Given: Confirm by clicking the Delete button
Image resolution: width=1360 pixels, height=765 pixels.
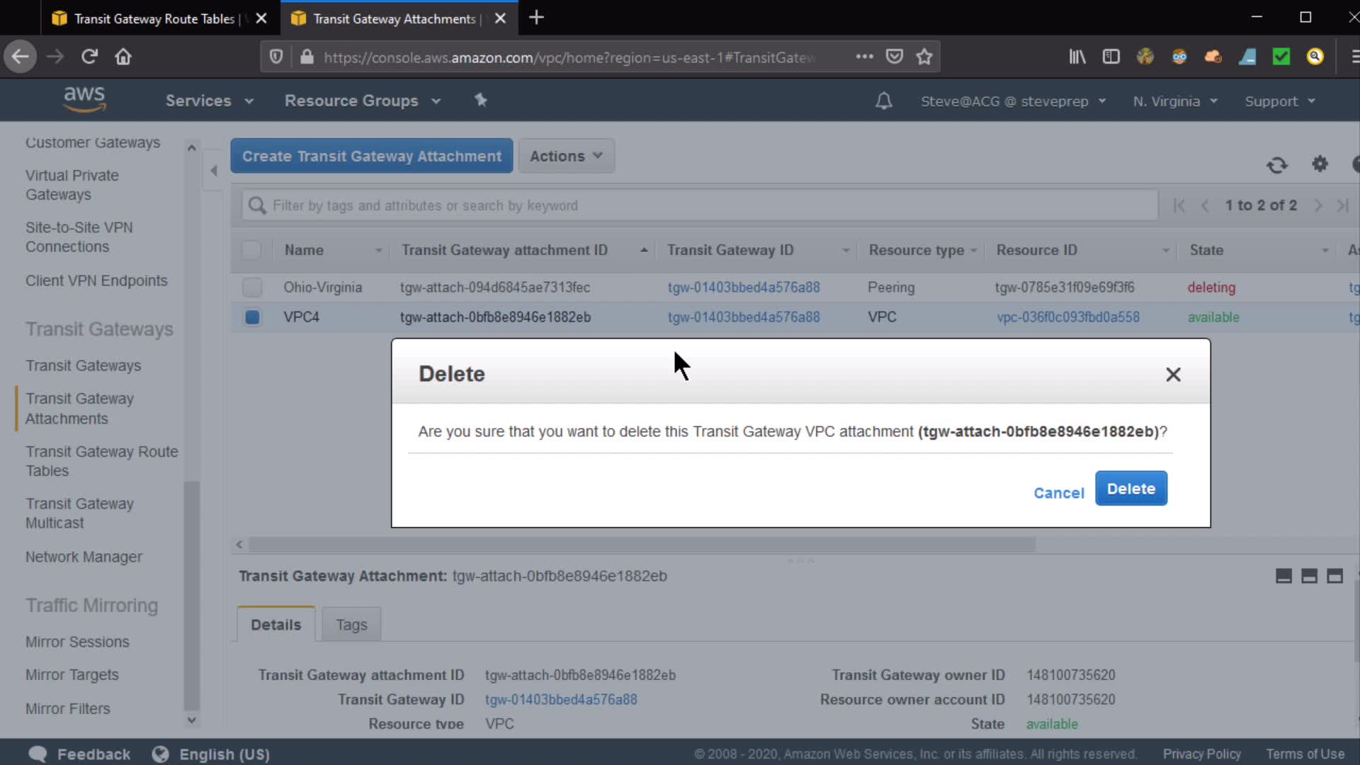Looking at the screenshot, I should (x=1130, y=489).
